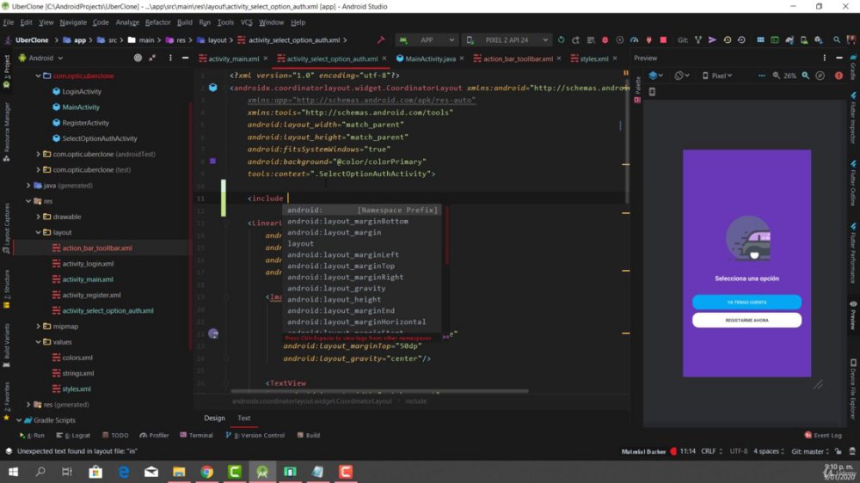
Task: Open the Refactor menu
Action: click(157, 22)
